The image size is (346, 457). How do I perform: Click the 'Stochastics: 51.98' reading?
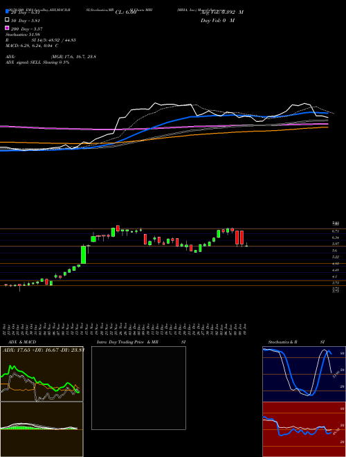tap(23, 35)
